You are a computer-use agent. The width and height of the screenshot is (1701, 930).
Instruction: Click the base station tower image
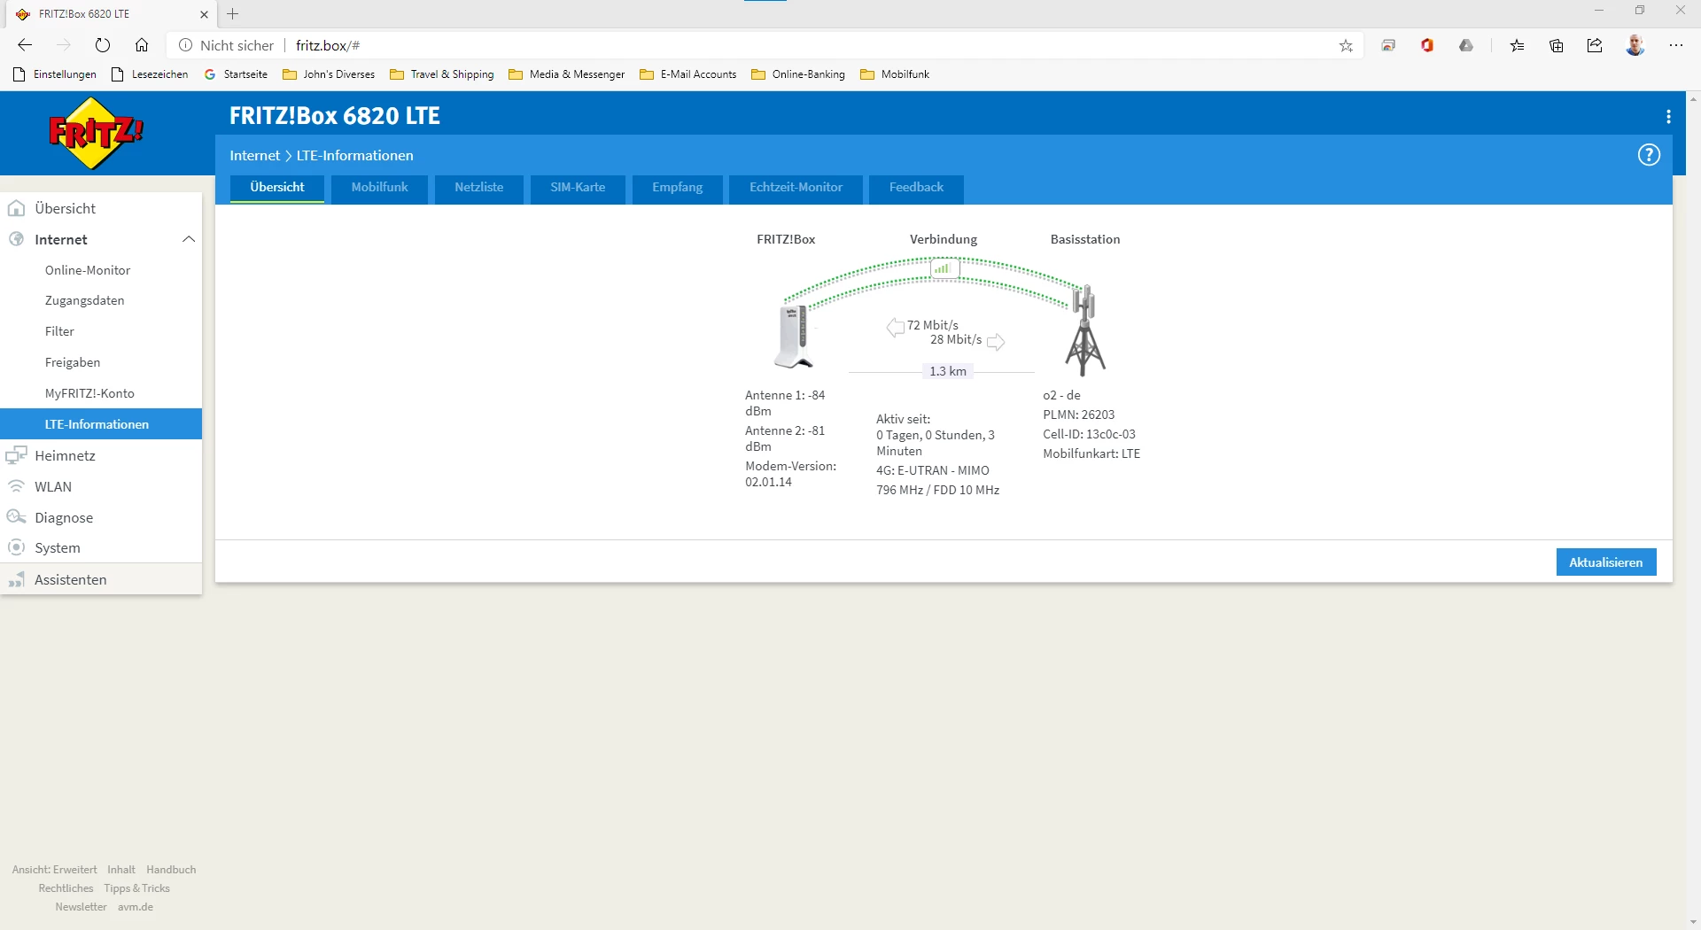pos(1084,329)
